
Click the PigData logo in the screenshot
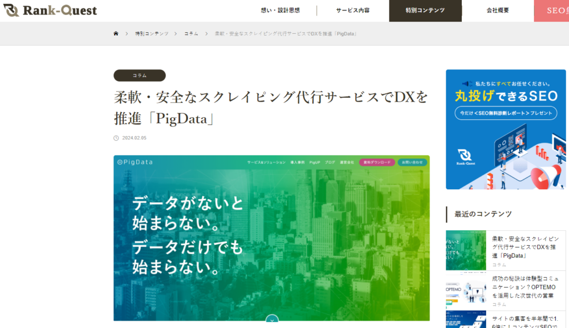tap(135, 162)
